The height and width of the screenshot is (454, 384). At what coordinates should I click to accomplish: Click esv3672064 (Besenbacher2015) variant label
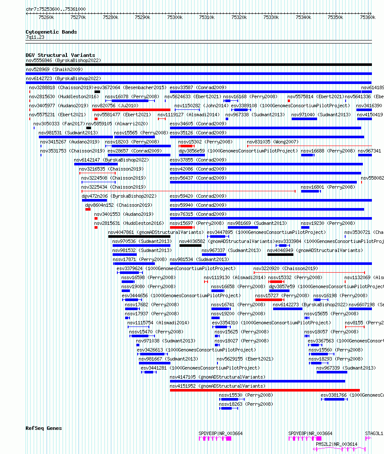click(130, 87)
